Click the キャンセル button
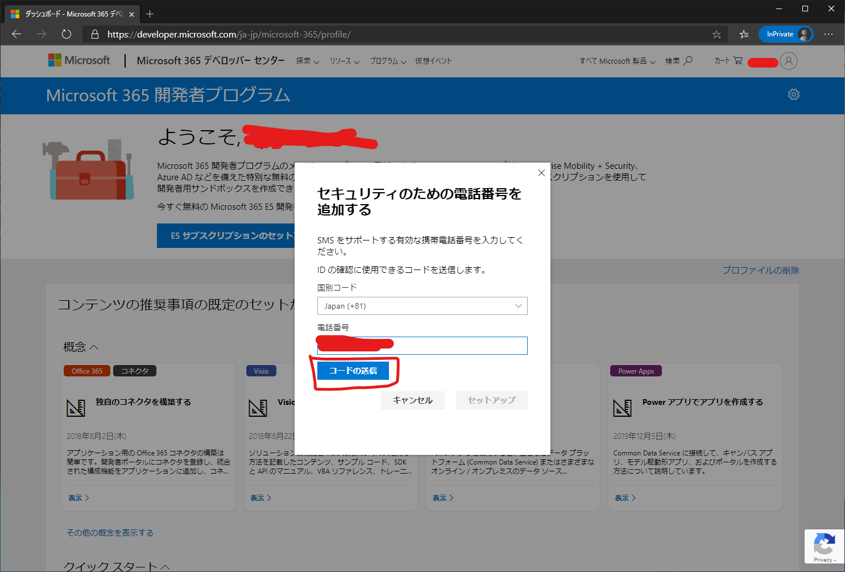The width and height of the screenshot is (845, 572). (413, 400)
